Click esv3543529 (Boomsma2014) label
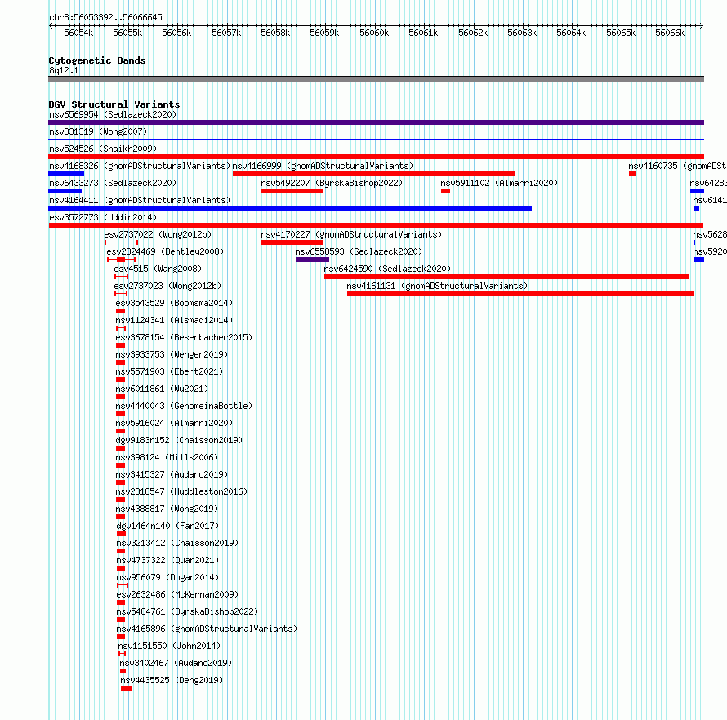Screen dimensions: 727x720 (174, 303)
